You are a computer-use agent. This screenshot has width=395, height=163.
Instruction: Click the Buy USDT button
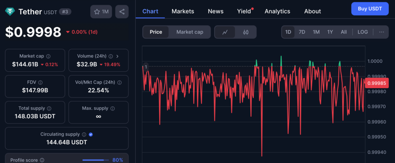pos(370,8)
